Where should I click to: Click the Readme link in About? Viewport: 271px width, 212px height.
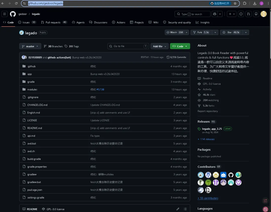click(x=205, y=78)
